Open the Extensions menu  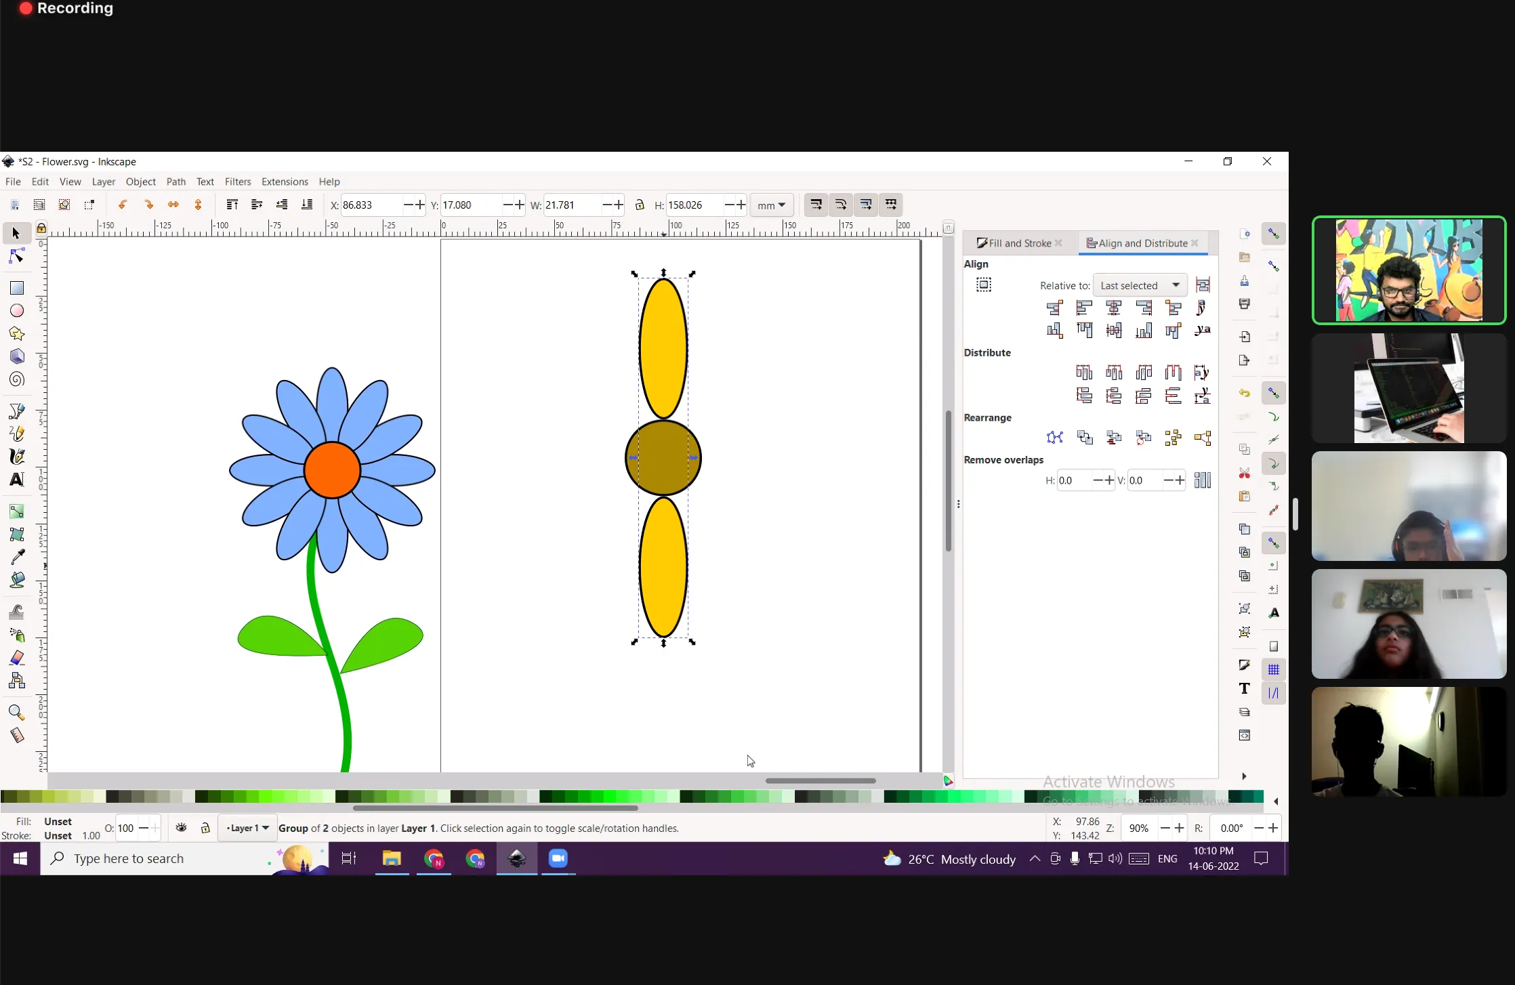click(284, 182)
